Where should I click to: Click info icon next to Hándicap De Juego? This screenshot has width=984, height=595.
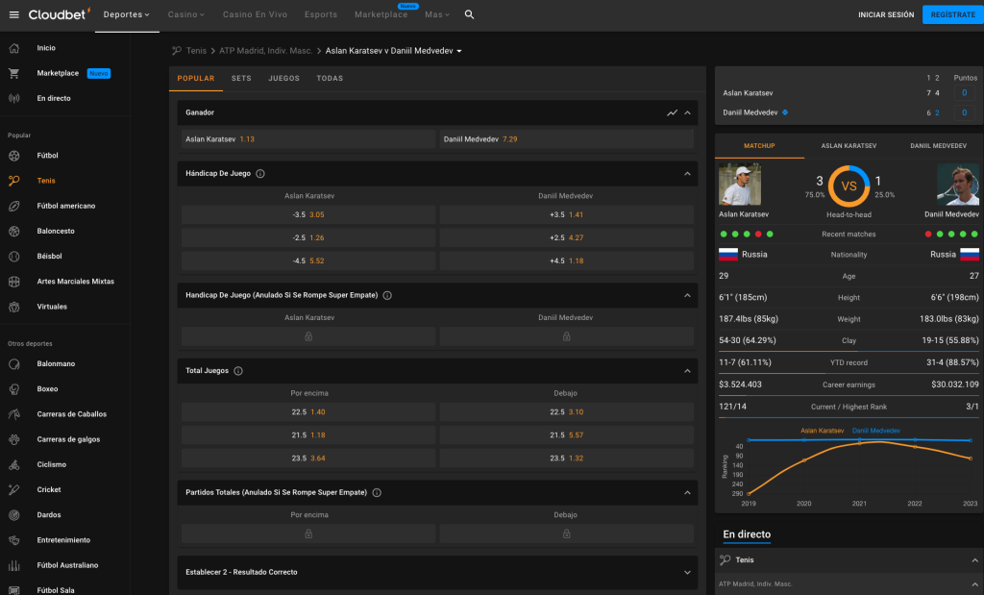tap(259, 174)
